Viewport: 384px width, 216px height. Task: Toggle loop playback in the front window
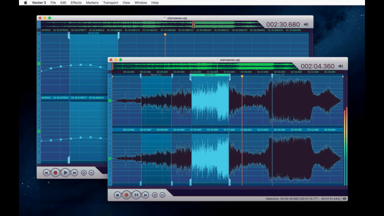click(155, 194)
